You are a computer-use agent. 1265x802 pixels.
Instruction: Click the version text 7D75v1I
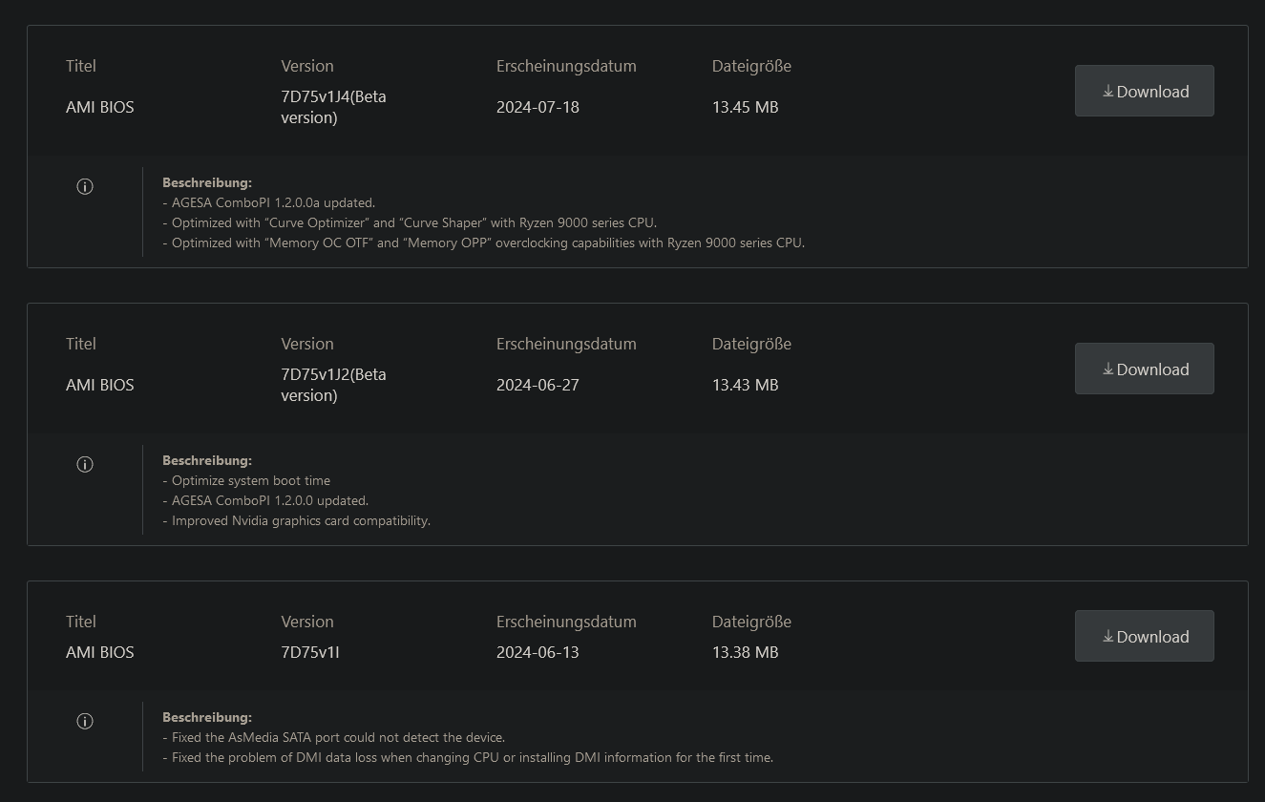pyautogui.click(x=310, y=652)
